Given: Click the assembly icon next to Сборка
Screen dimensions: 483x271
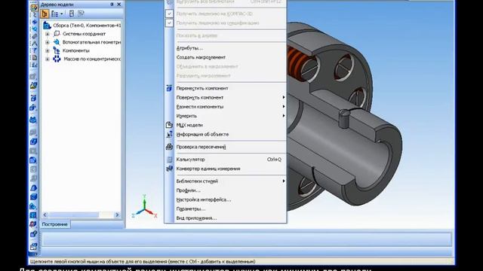Looking at the screenshot, I should (47, 25).
